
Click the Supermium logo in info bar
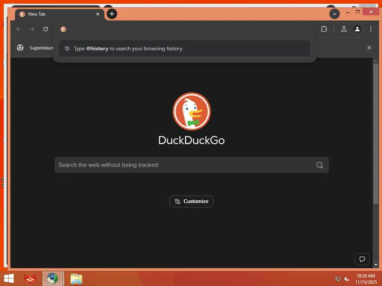pyautogui.click(x=20, y=48)
